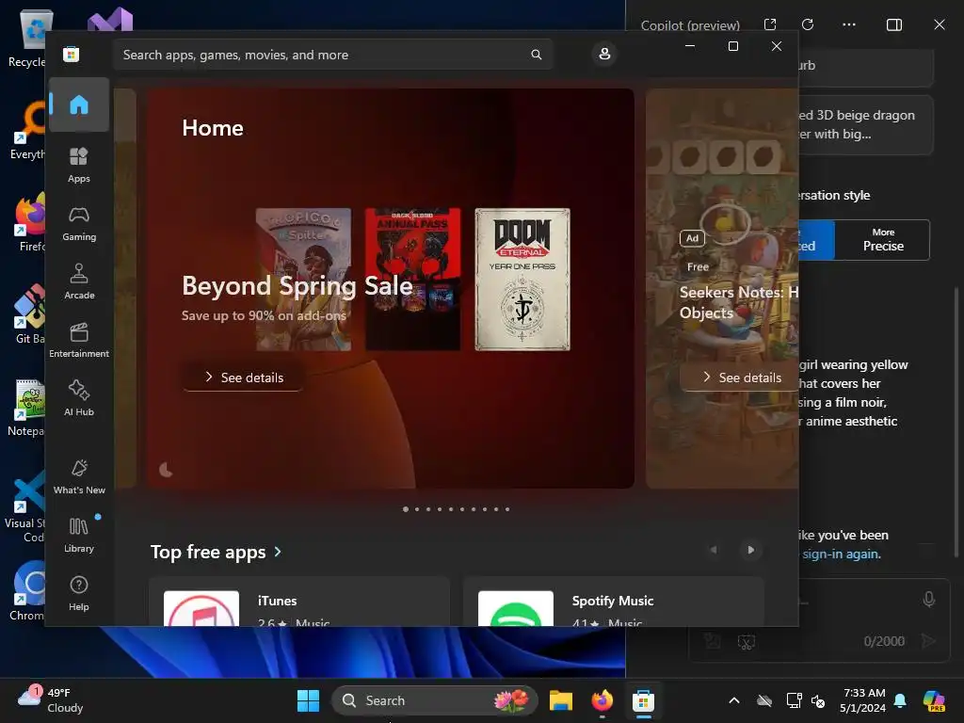The width and height of the screenshot is (964, 723).
Task: Open the Windows Start menu
Action: click(308, 700)
